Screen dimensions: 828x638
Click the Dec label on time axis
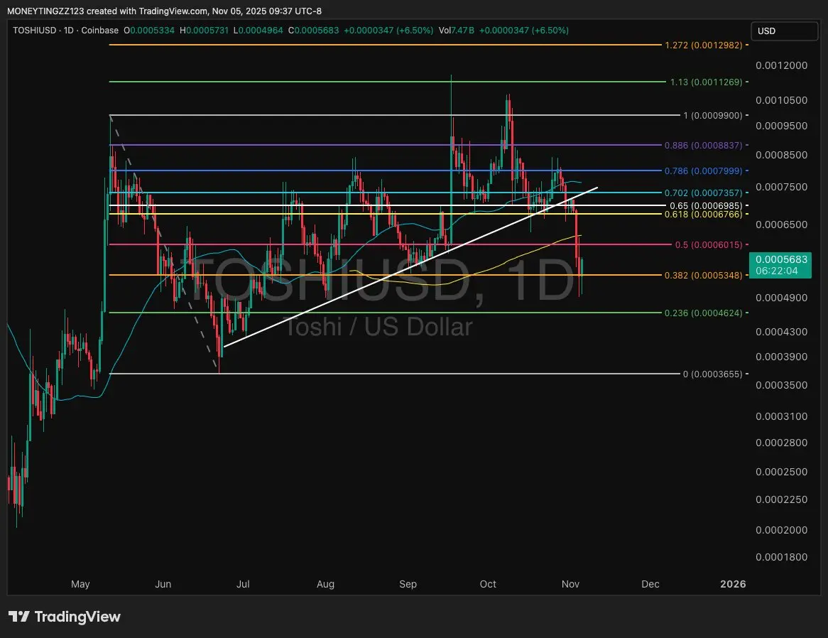coord(650,584)
